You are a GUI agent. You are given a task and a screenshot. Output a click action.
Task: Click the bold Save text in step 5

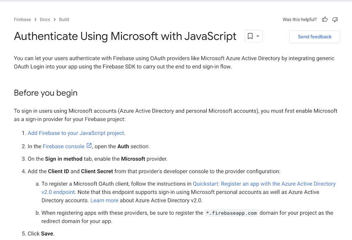click(47, 234)
